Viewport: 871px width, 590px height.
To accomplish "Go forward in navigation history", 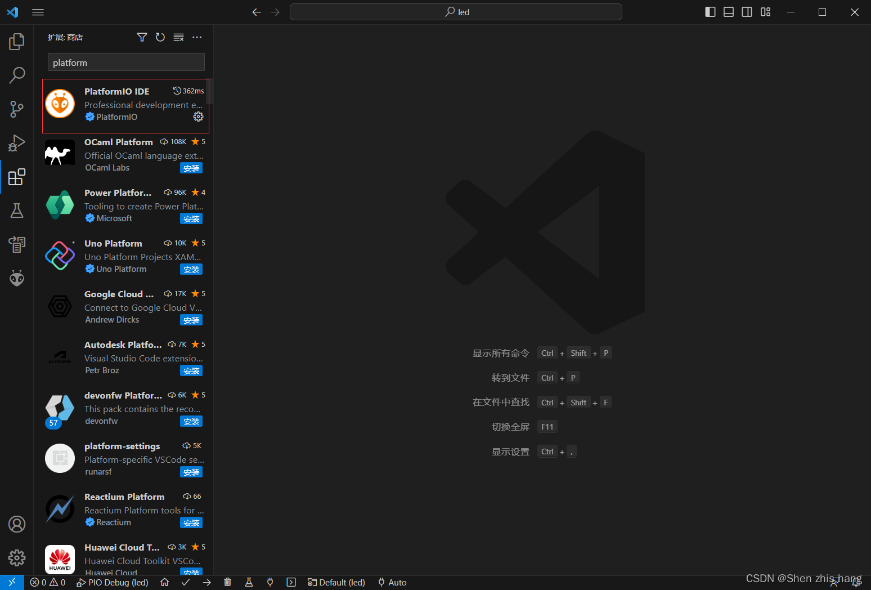I will [x=275, y=12].
